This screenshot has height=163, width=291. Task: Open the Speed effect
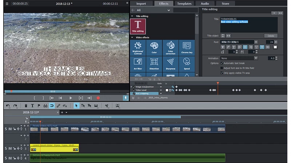[187, 64]
